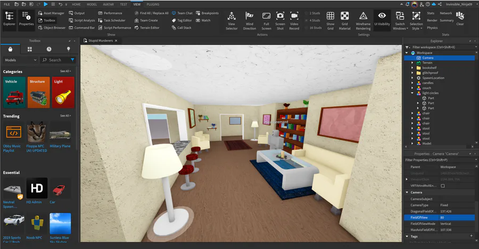
Task: Expand the couch model
Action: pos(412,88)
